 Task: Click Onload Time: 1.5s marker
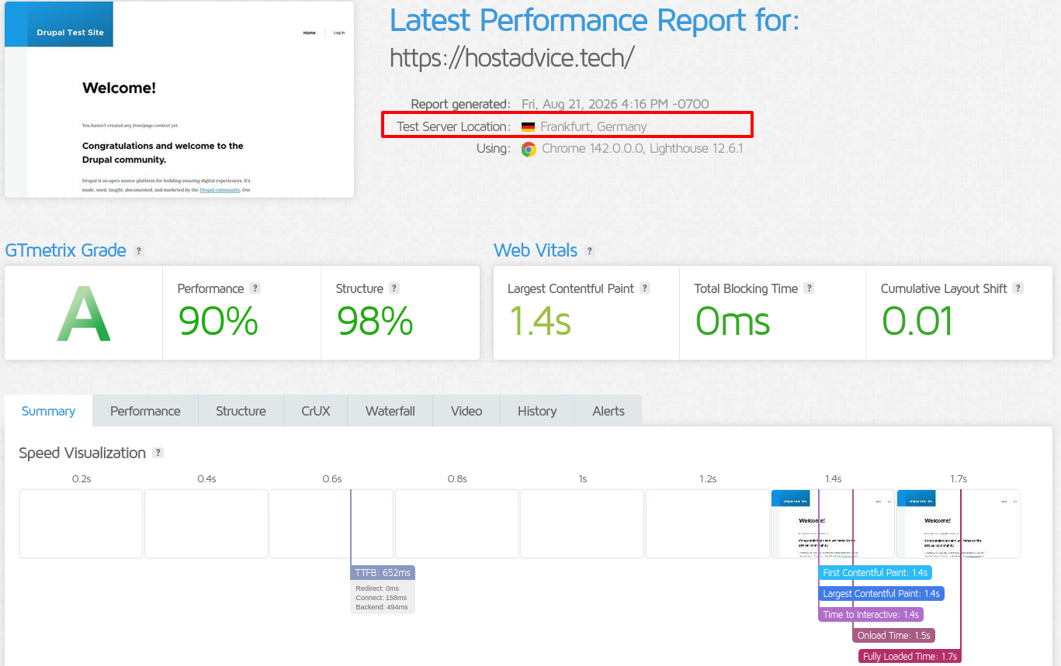[893, 636]
